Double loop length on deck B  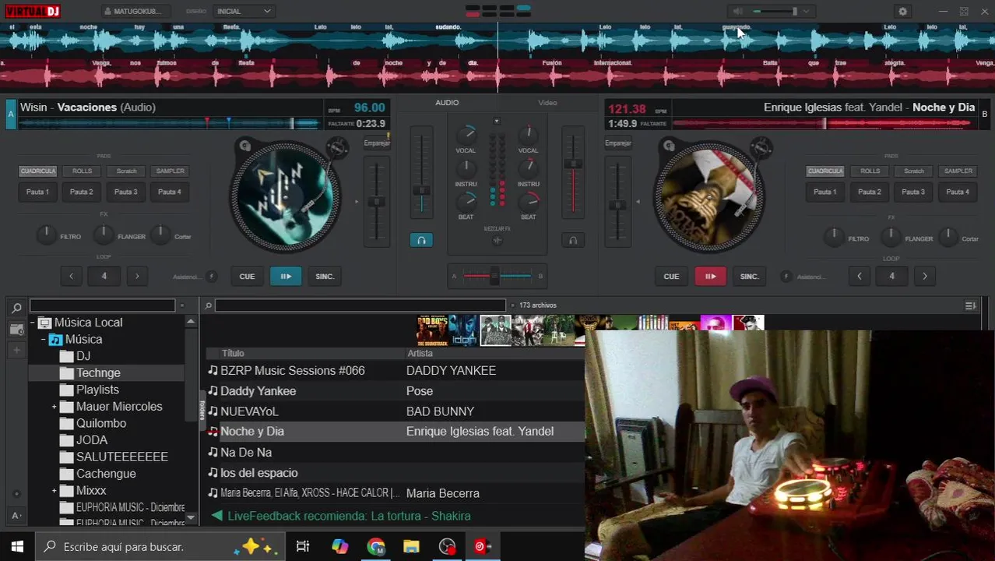click(x=925, y=276)
